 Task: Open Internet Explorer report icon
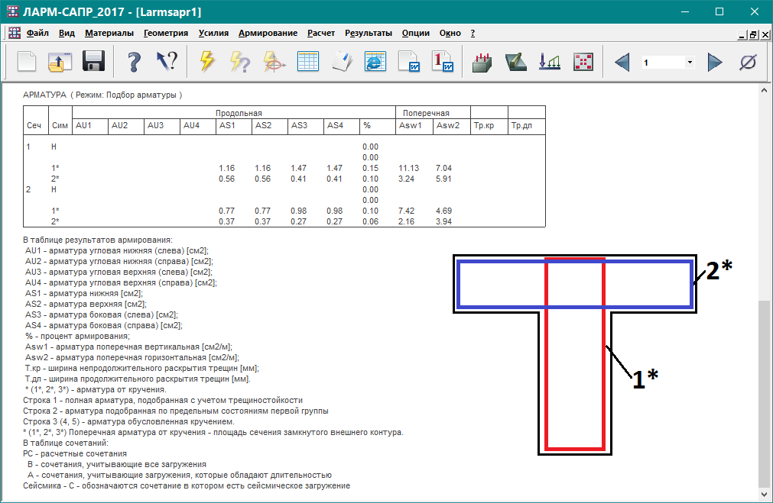coord(375,62)
